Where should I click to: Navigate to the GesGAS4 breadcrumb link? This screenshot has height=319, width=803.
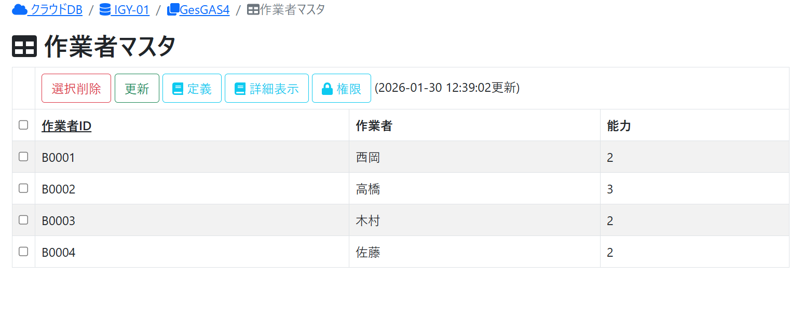[x=205, y=9]
